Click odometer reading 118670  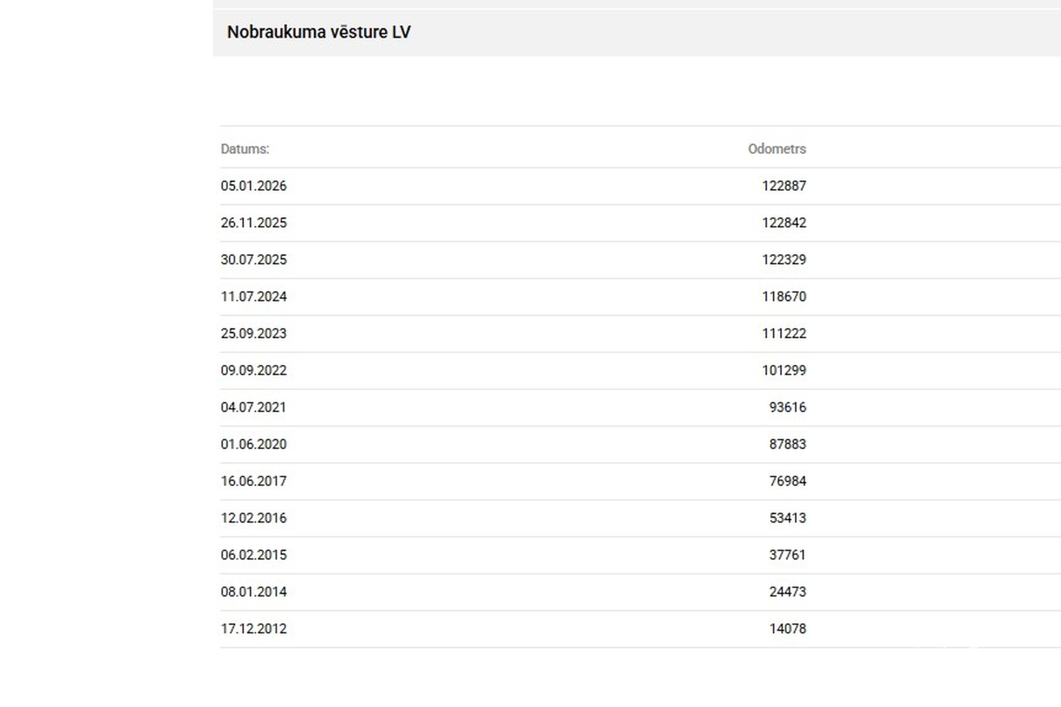(784, 297)
